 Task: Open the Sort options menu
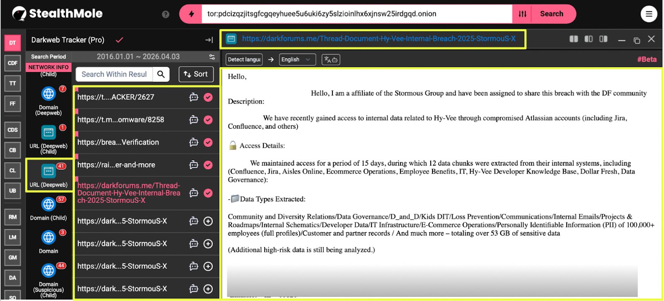click(x=196, y=74)
